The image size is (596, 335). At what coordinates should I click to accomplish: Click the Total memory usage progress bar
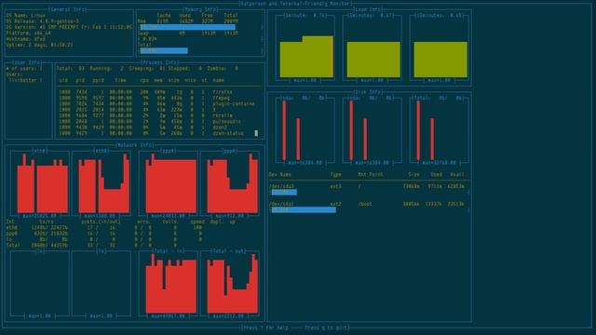(164, 50)
